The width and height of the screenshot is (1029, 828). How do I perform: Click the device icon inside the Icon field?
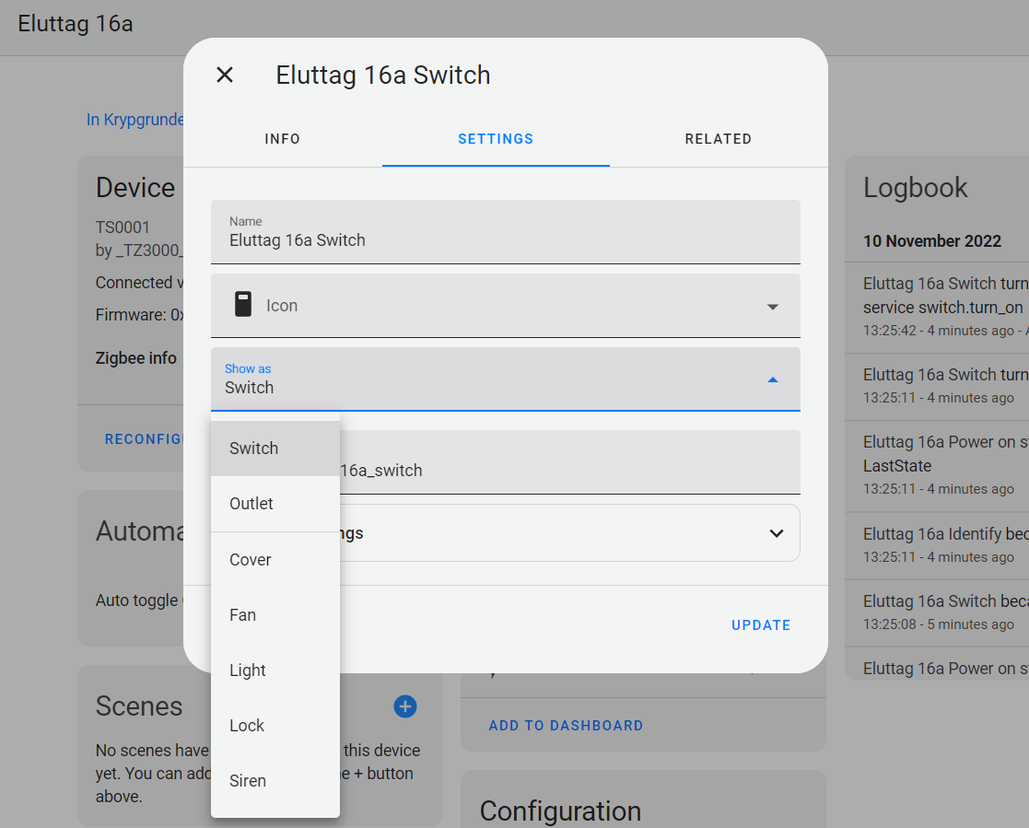tap(241, 306)
